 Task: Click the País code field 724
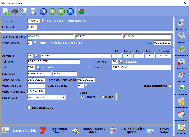[31, 67]
